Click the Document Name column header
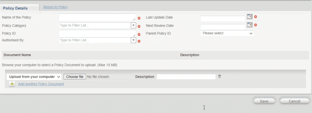 (17, 55)
